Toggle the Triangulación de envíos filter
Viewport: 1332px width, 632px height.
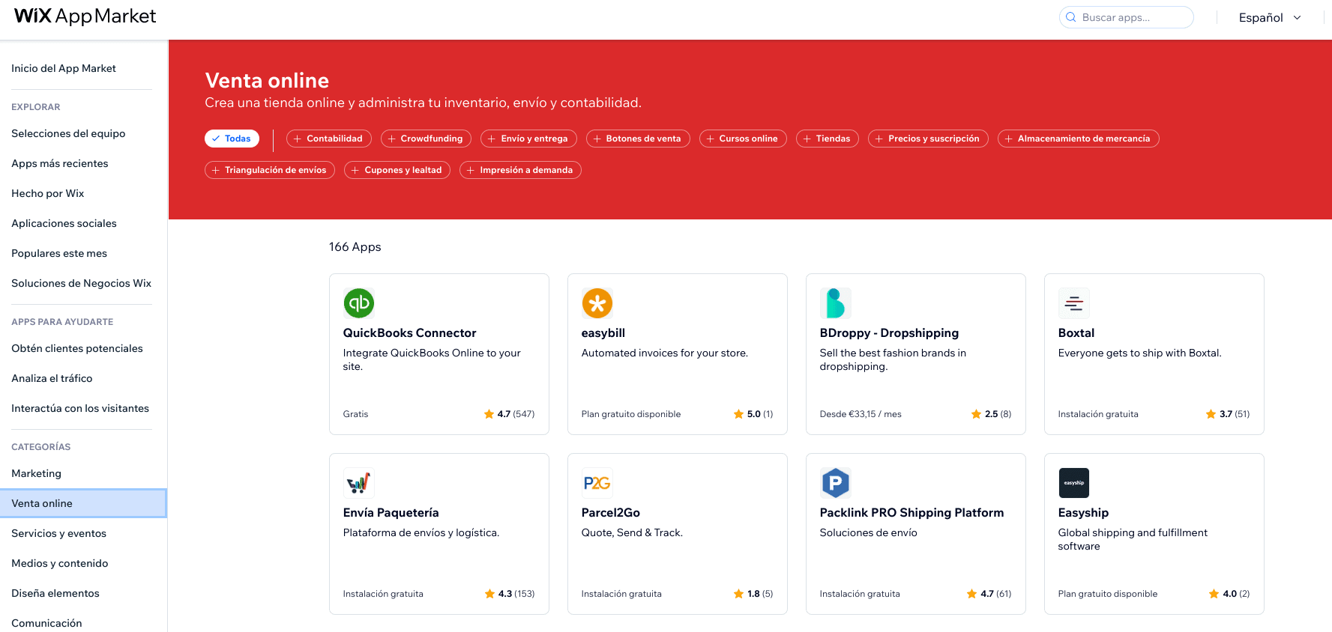270,170
